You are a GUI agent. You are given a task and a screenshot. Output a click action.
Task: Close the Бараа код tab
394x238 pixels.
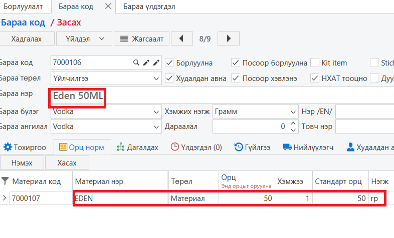(108, 6)
